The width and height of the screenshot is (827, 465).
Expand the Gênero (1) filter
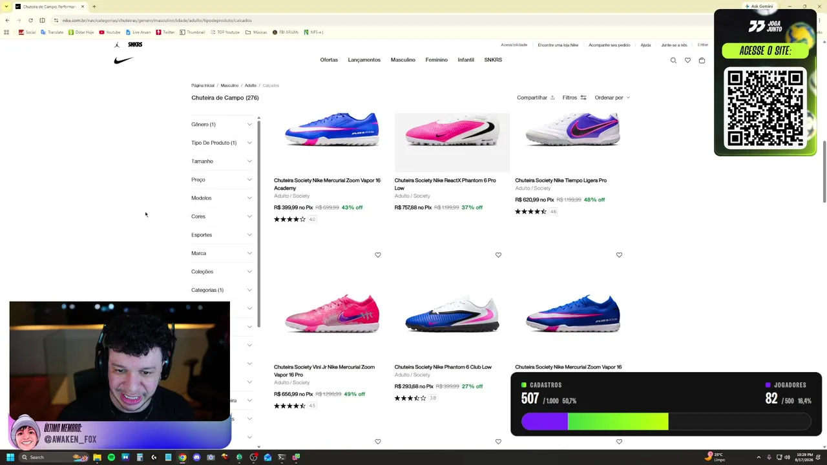pos(222,124)
